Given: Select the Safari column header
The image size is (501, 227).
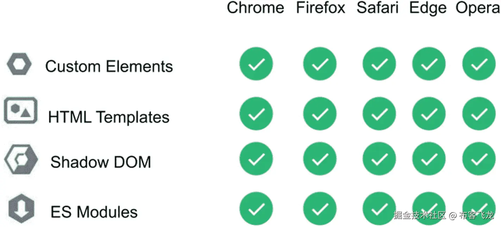Looking at the screenshot, I should click(x=377, y=8).
